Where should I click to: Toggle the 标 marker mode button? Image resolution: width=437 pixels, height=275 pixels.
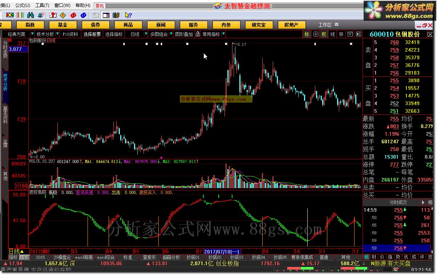tap(307, 34)
